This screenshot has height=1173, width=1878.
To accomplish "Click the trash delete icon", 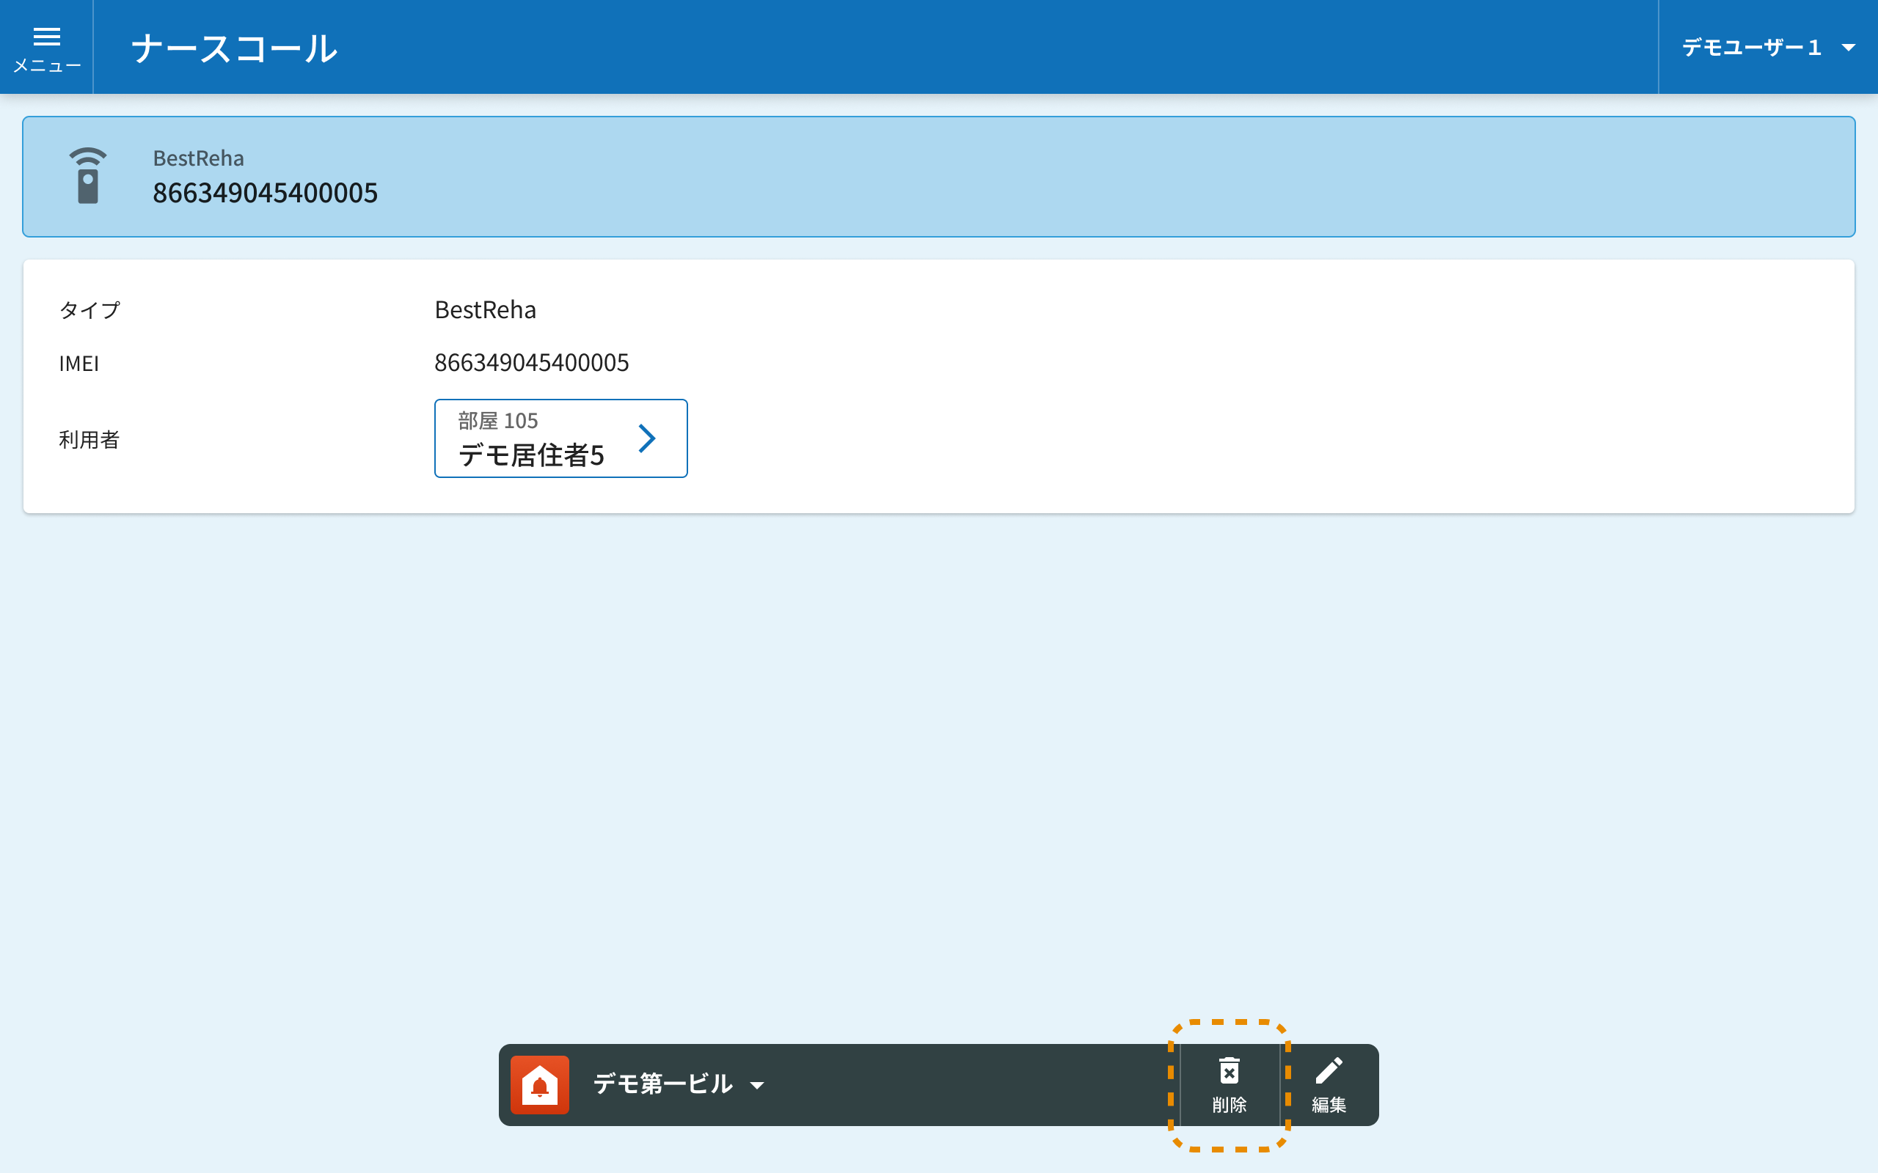I will (x=1229, y=1071).
